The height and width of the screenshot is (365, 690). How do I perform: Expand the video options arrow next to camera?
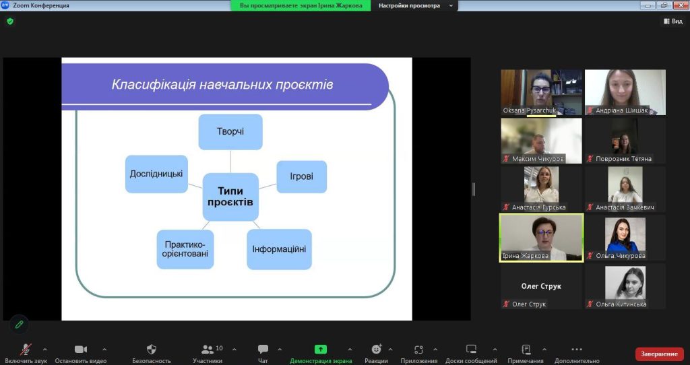(104, 350)
